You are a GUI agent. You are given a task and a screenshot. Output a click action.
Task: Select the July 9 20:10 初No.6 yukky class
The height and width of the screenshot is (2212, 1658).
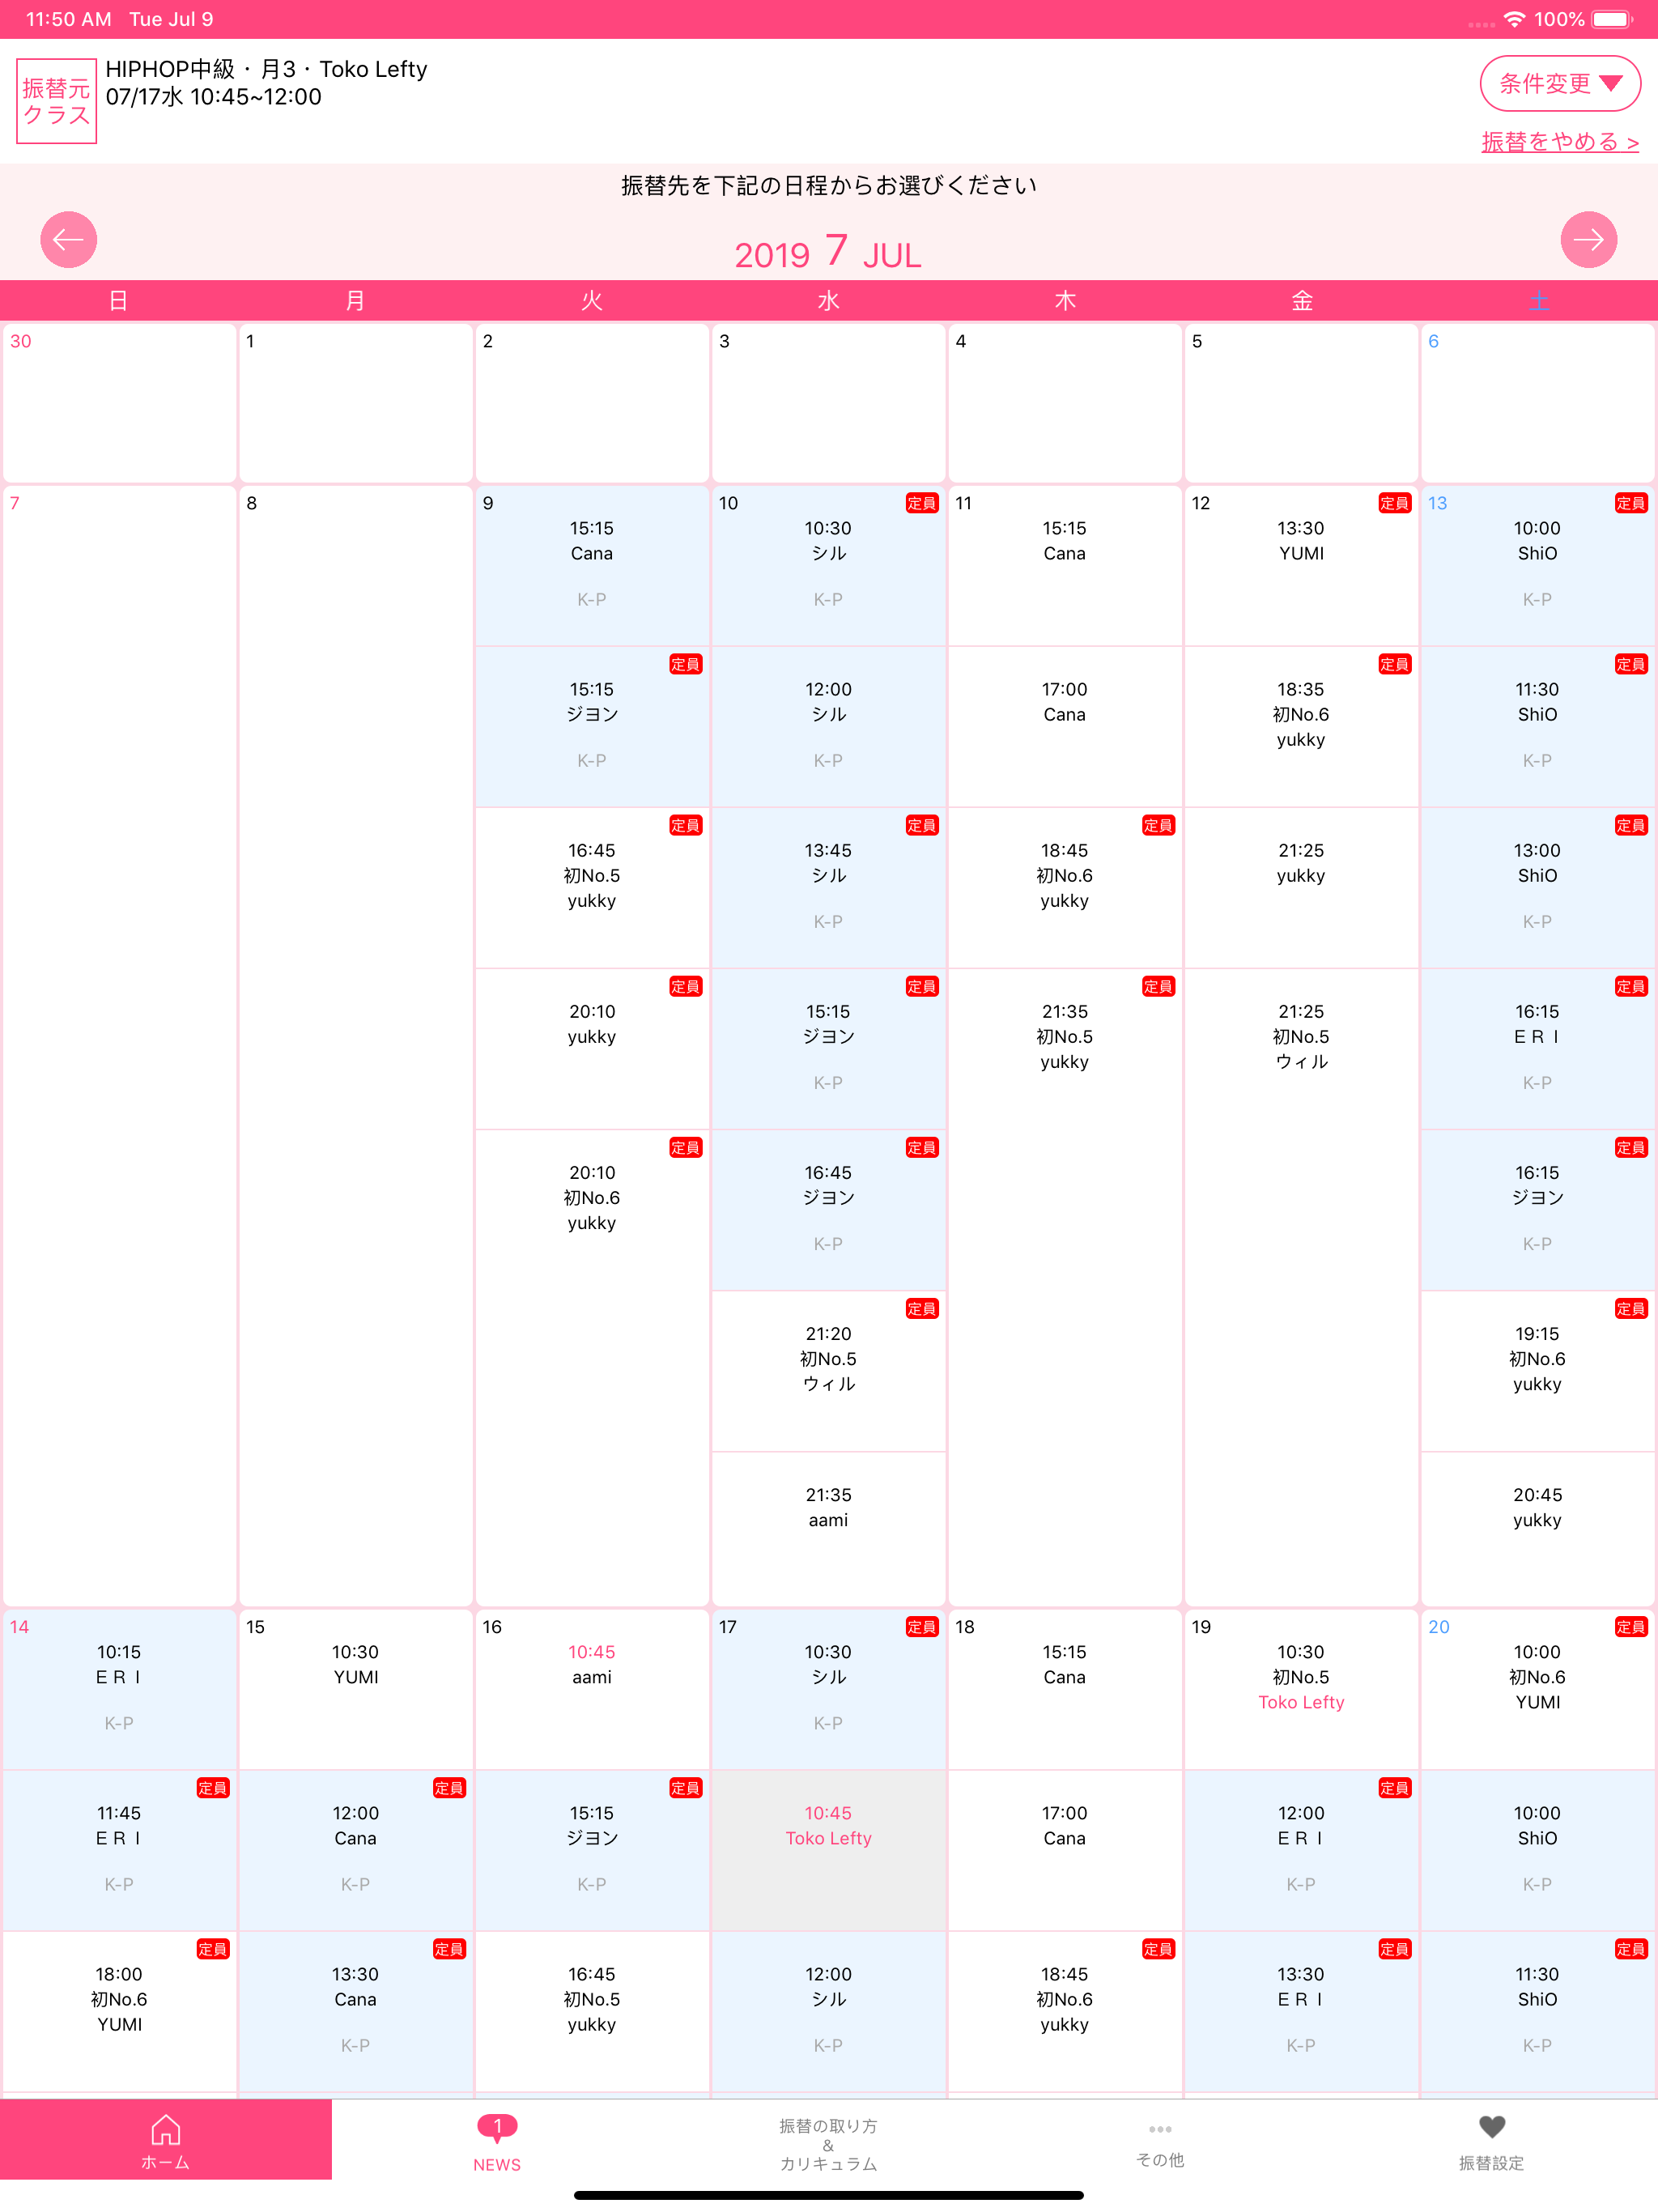point(592,1209)
